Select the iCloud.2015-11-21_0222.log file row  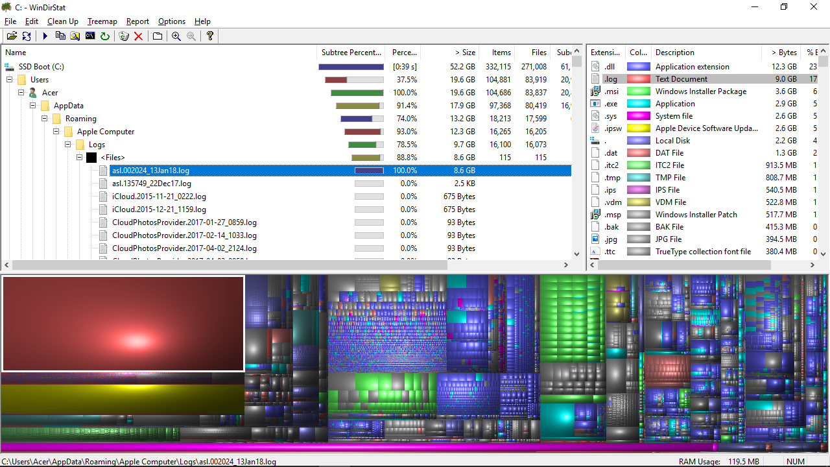pos(286,197)
